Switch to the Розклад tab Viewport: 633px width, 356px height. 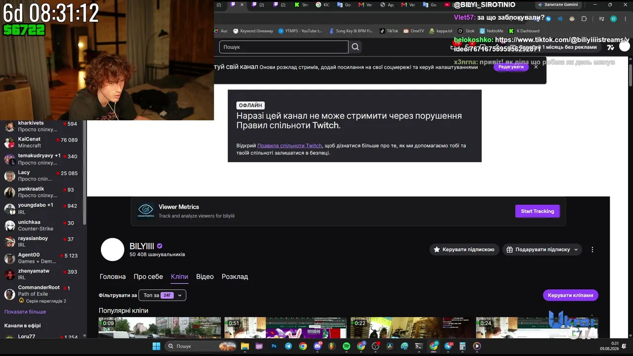coord(235,276)
